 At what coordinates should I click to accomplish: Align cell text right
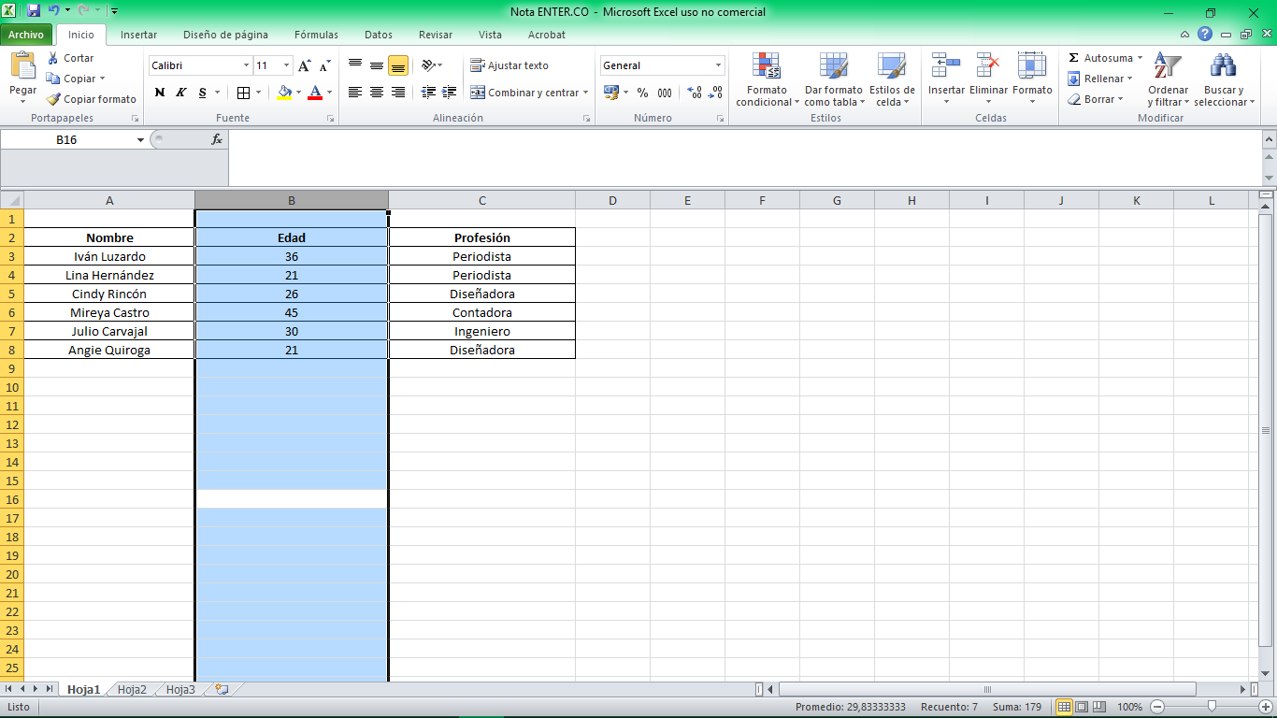coord(398,93)
